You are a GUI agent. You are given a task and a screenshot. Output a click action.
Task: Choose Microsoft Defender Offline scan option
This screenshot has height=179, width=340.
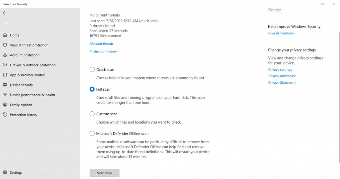[92, 134]
